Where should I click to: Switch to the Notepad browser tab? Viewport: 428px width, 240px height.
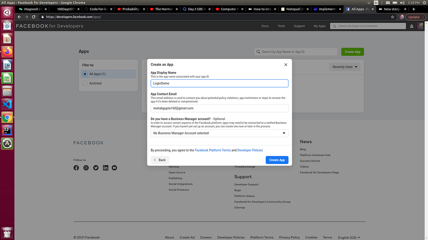[294, 9]
